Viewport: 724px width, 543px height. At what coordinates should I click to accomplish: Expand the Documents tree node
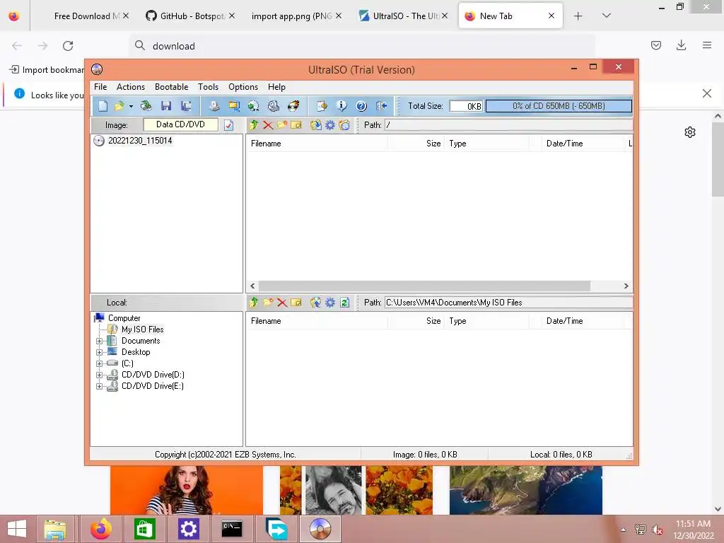coord(99,341)
